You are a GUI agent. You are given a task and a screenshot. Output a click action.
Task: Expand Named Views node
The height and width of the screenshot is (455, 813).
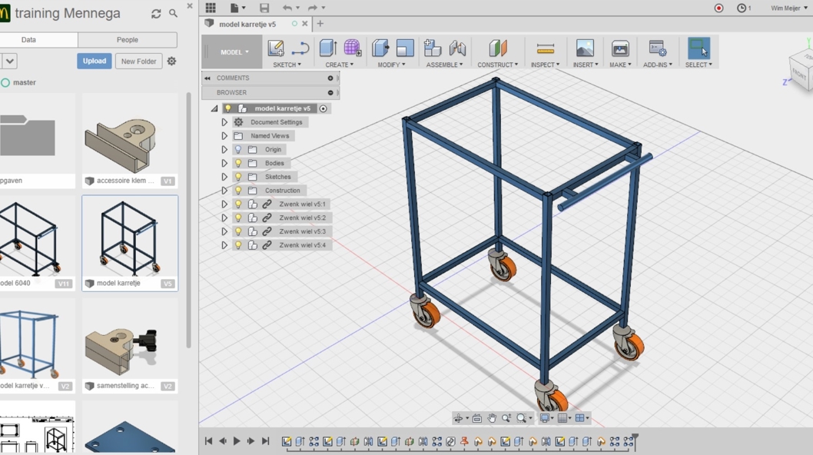[224, 136]
